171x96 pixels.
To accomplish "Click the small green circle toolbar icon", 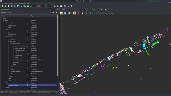I will [x=6, y=6].
